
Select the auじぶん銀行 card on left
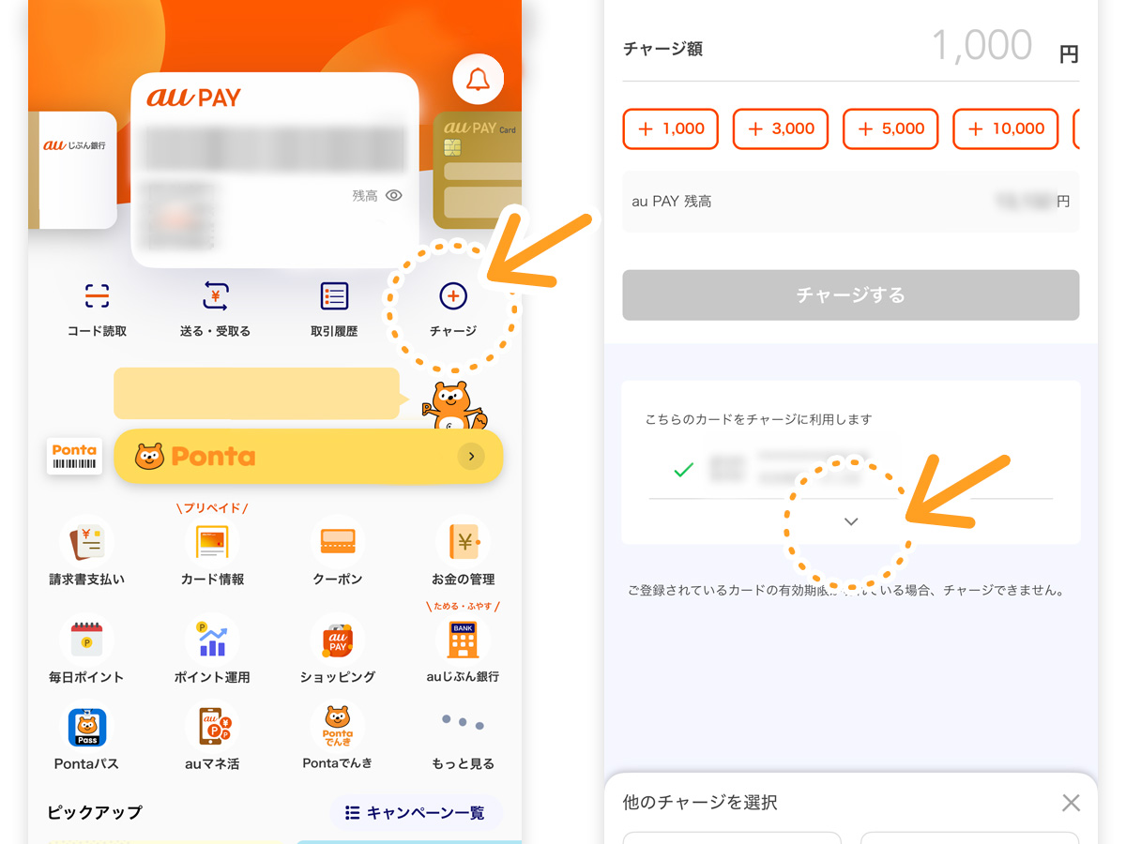pos(72,170)
